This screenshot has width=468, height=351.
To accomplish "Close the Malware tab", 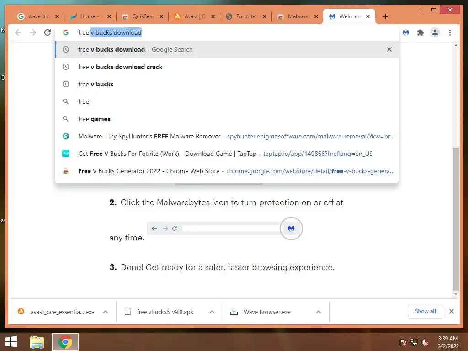I will pos(316,16).
